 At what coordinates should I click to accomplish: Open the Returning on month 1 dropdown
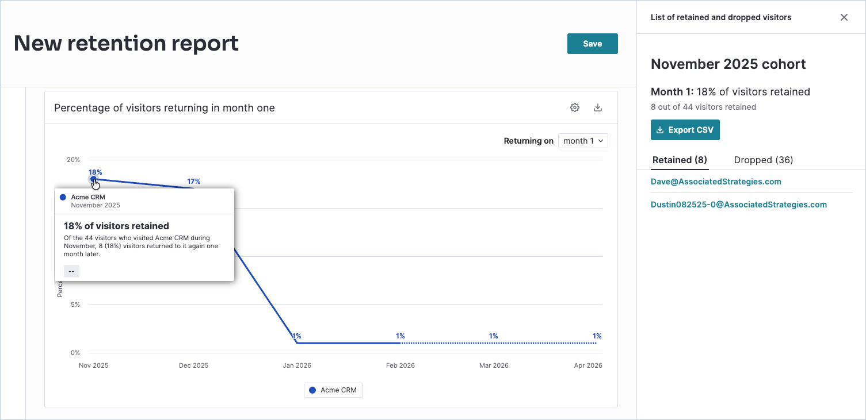tap(583, 141)
